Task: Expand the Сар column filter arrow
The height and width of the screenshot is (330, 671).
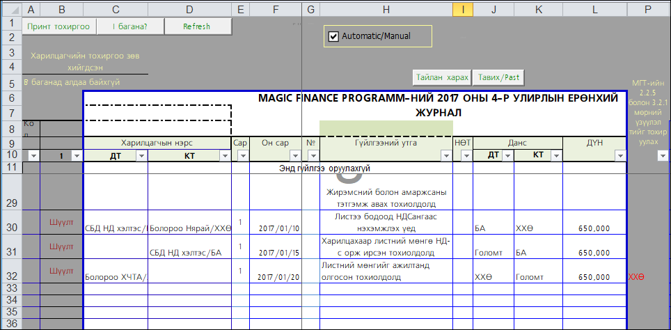Action: coord(243,156)
